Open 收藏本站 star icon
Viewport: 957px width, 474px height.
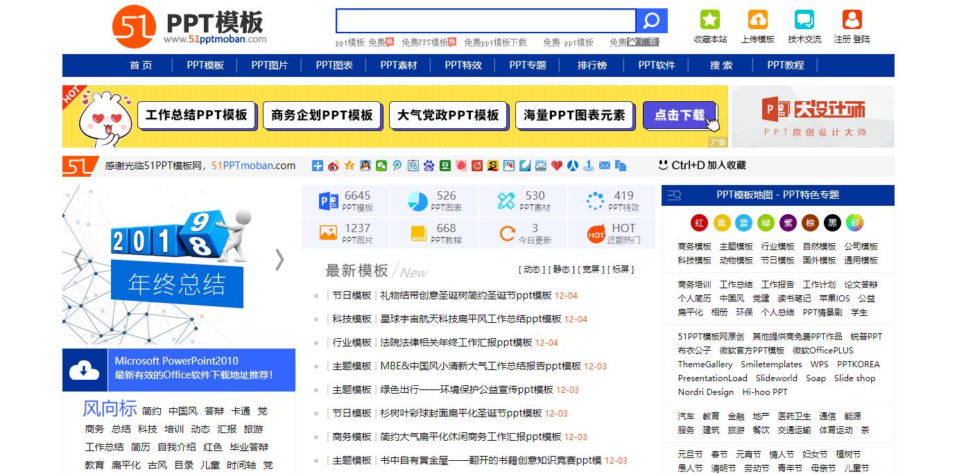click(x=709, y=19)
